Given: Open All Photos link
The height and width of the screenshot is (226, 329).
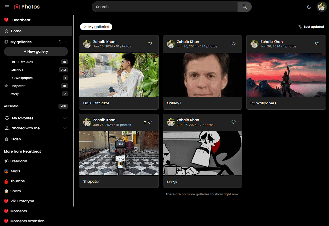Looking at the screenshot, I should pos(11,106).
